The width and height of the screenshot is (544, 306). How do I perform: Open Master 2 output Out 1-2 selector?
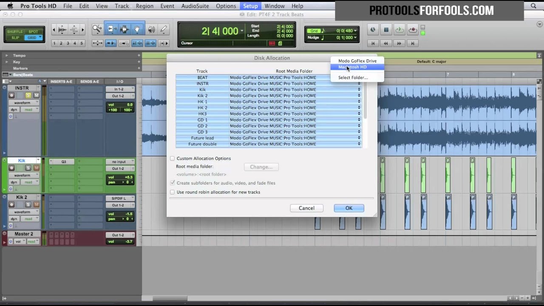tap(120, 235)
